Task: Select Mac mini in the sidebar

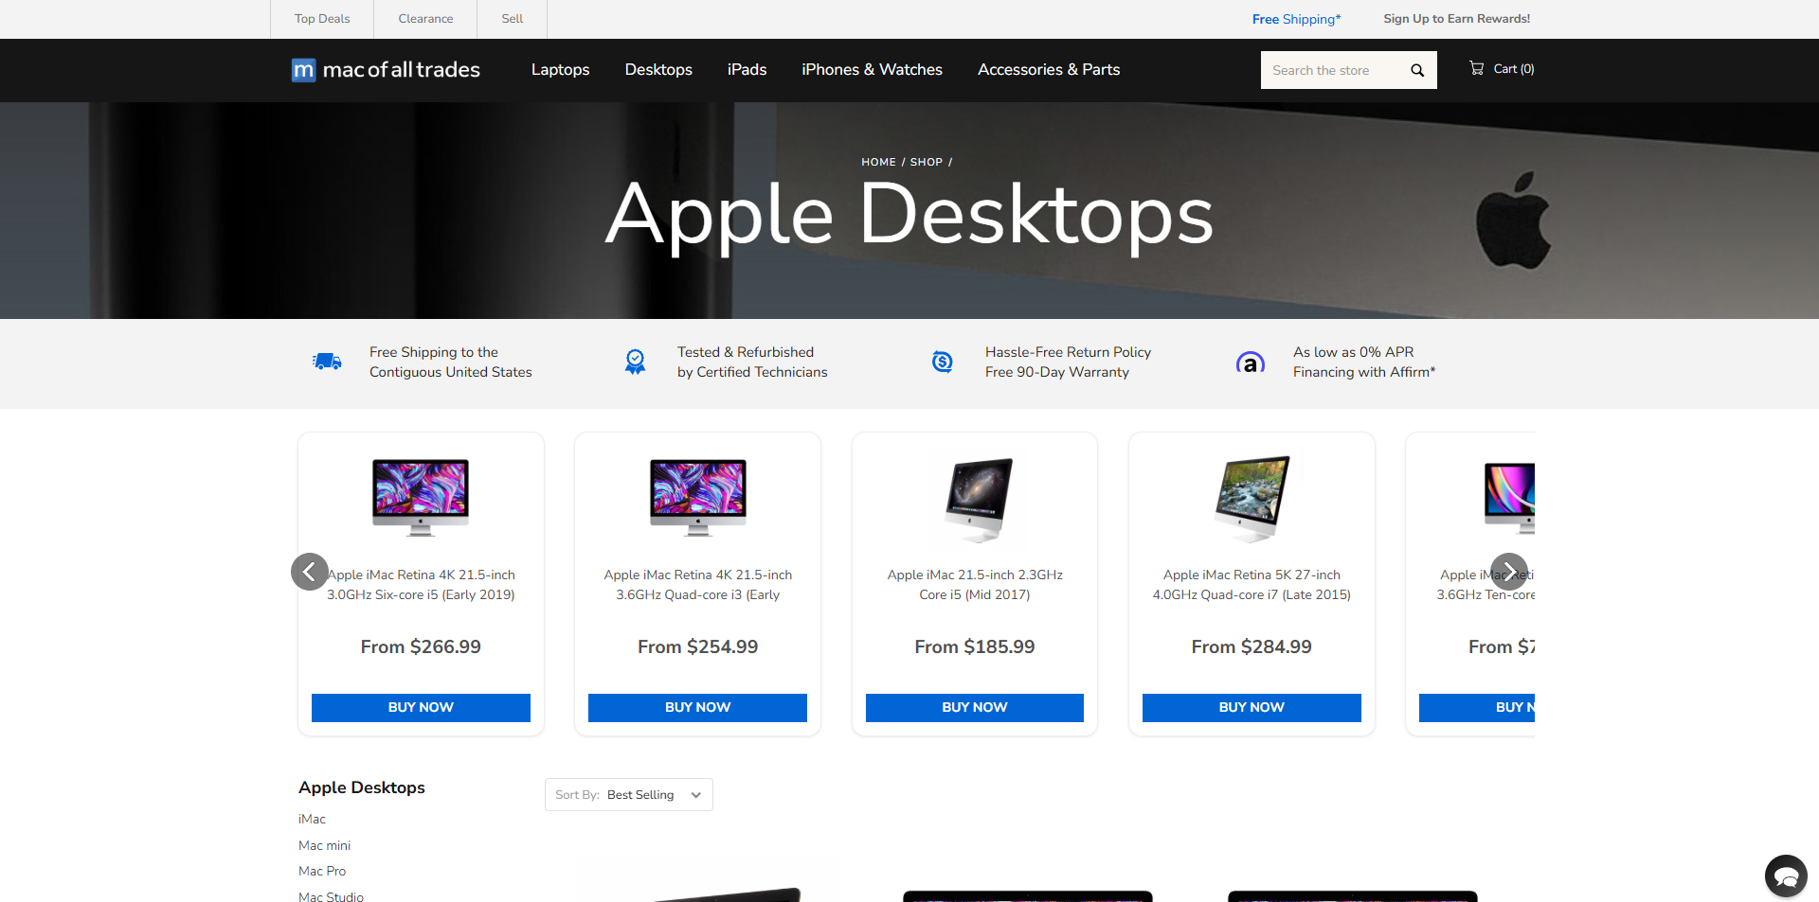Action: point(324,845)
